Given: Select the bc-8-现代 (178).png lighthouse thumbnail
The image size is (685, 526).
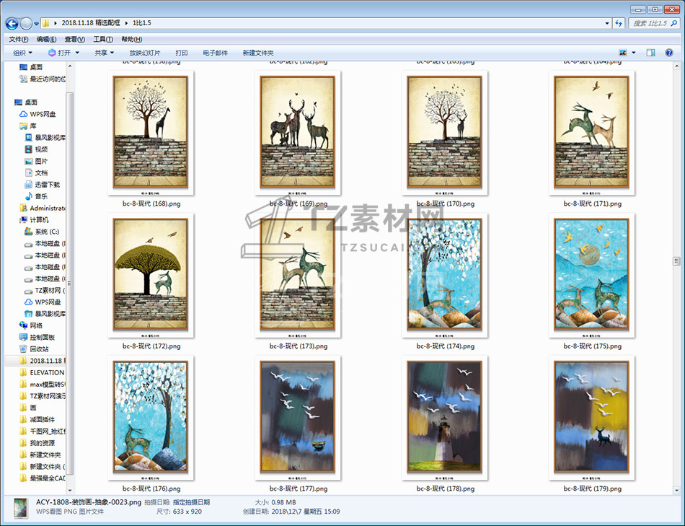Looking at the screenshot, I should point(443,417).
